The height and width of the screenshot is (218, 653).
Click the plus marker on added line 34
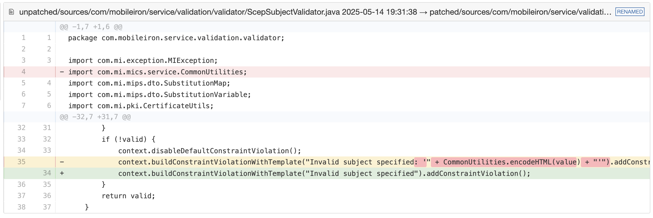coord(62,173)
